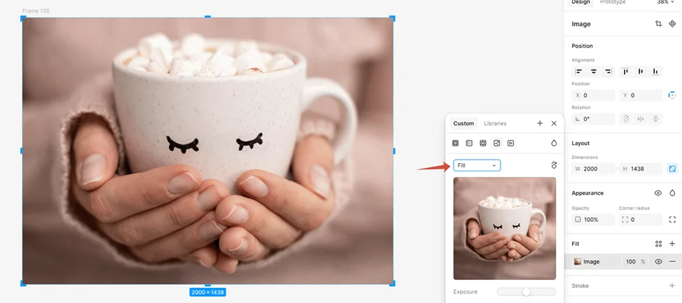
Task: Open blend mode droplet in Appearance
Action: 672,193
